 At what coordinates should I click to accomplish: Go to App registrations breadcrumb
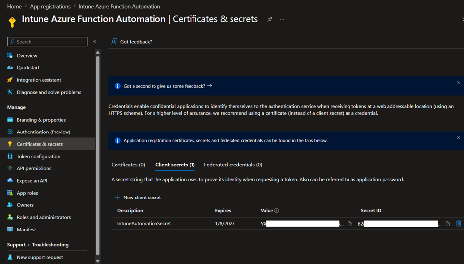[x=50, y=6]
